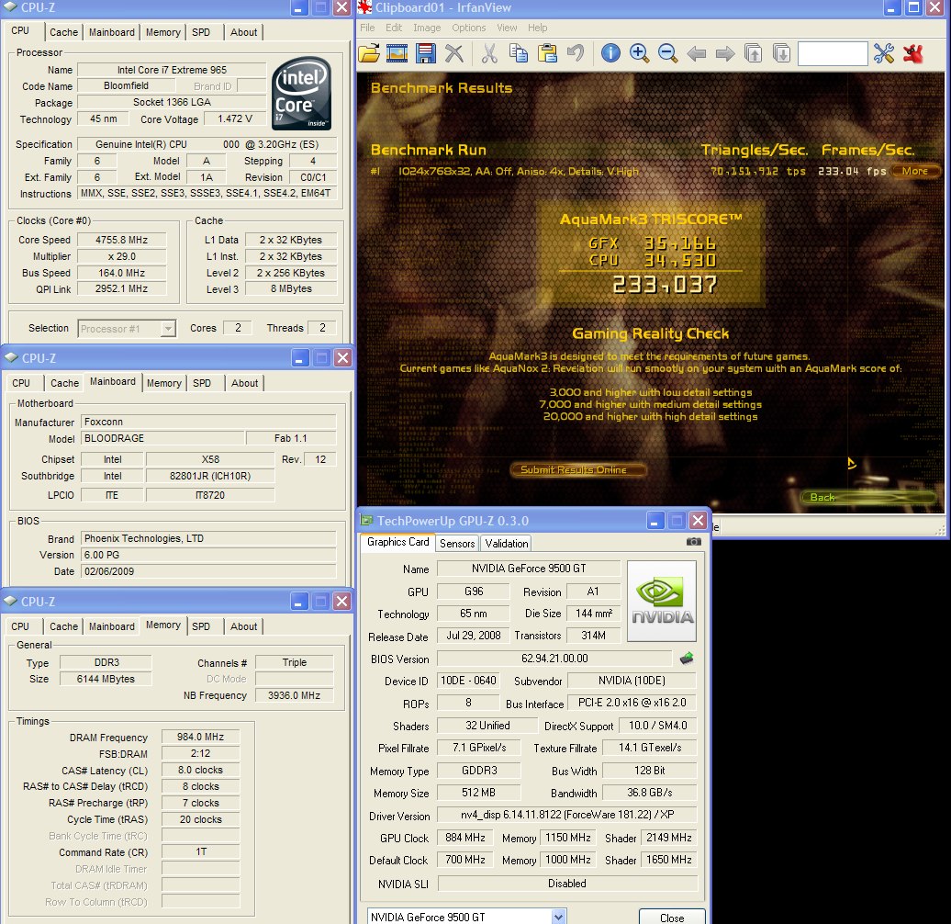Click the Delete X icon in IrfanView toolbar
The width and height of the screenshot is (951, 924).
453,53
